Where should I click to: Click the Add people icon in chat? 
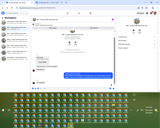[69, 42]
